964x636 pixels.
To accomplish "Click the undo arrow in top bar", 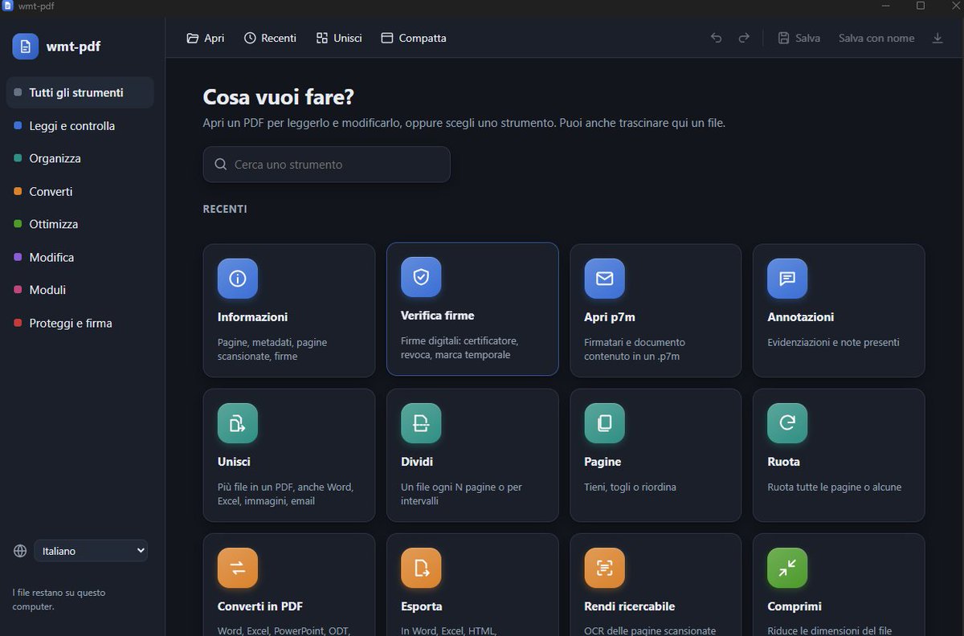I will [x=717, y=38].
